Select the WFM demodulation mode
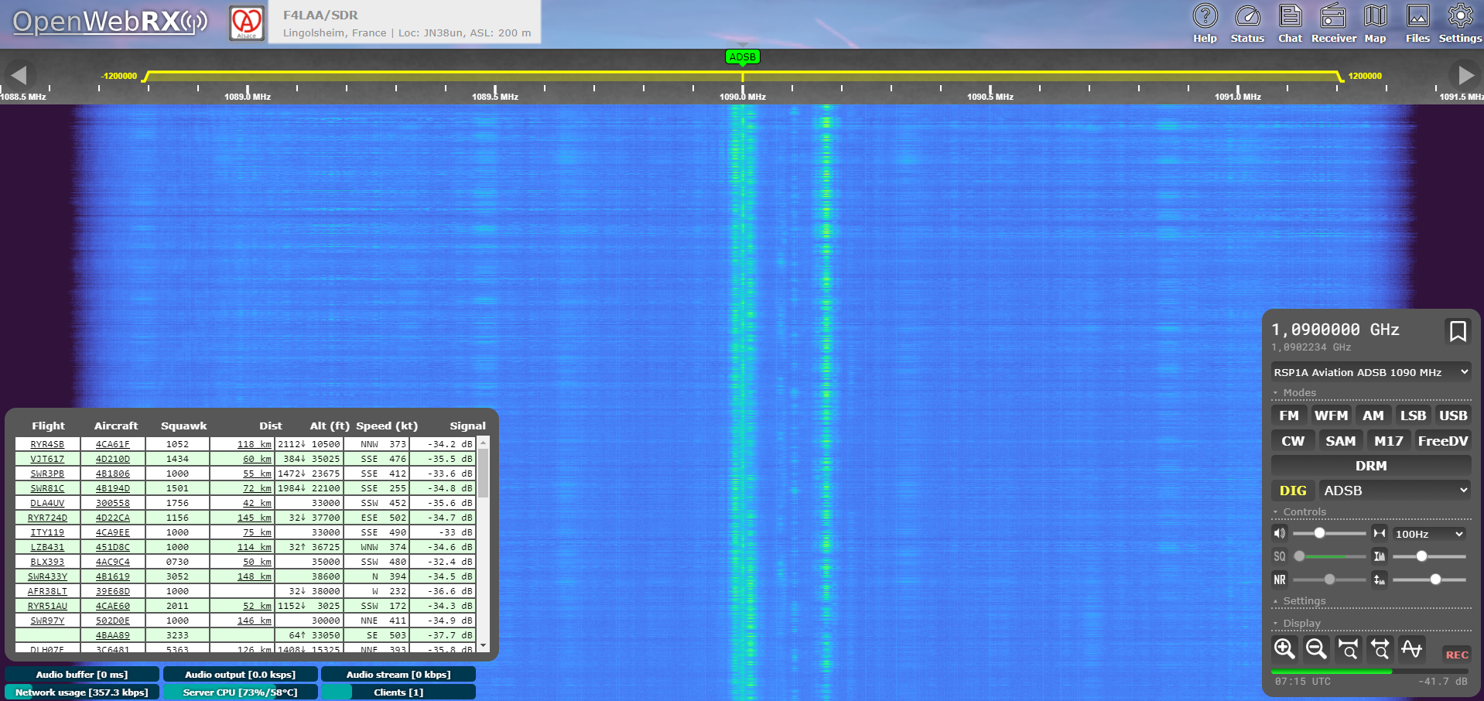This screenshot has height=701, width=1484. point(1331,415)
